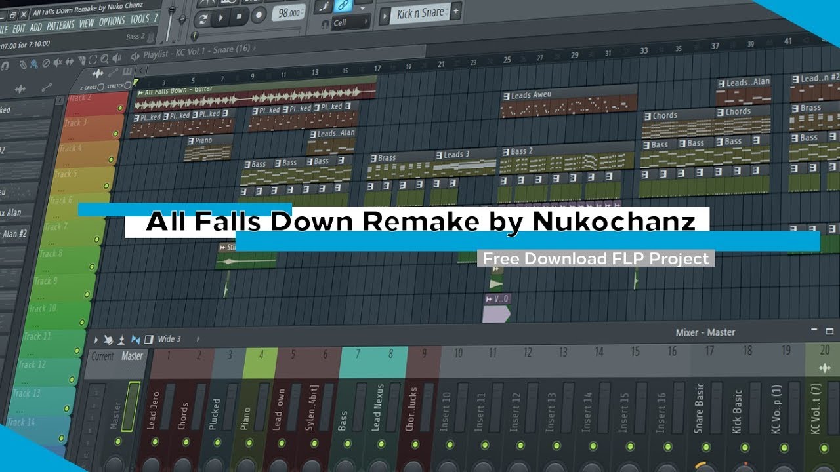Select the playlist Paint brush tool
Screen dimensions: 840x472
point(34,64)
